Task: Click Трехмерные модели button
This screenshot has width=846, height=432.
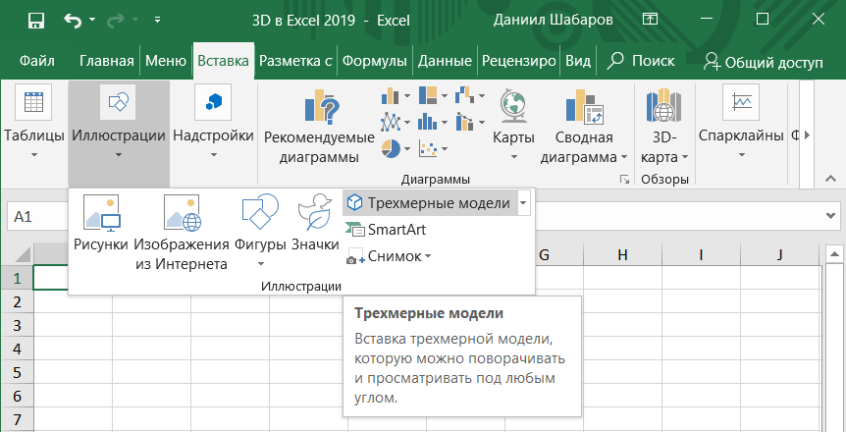Action: coord(430,203)
